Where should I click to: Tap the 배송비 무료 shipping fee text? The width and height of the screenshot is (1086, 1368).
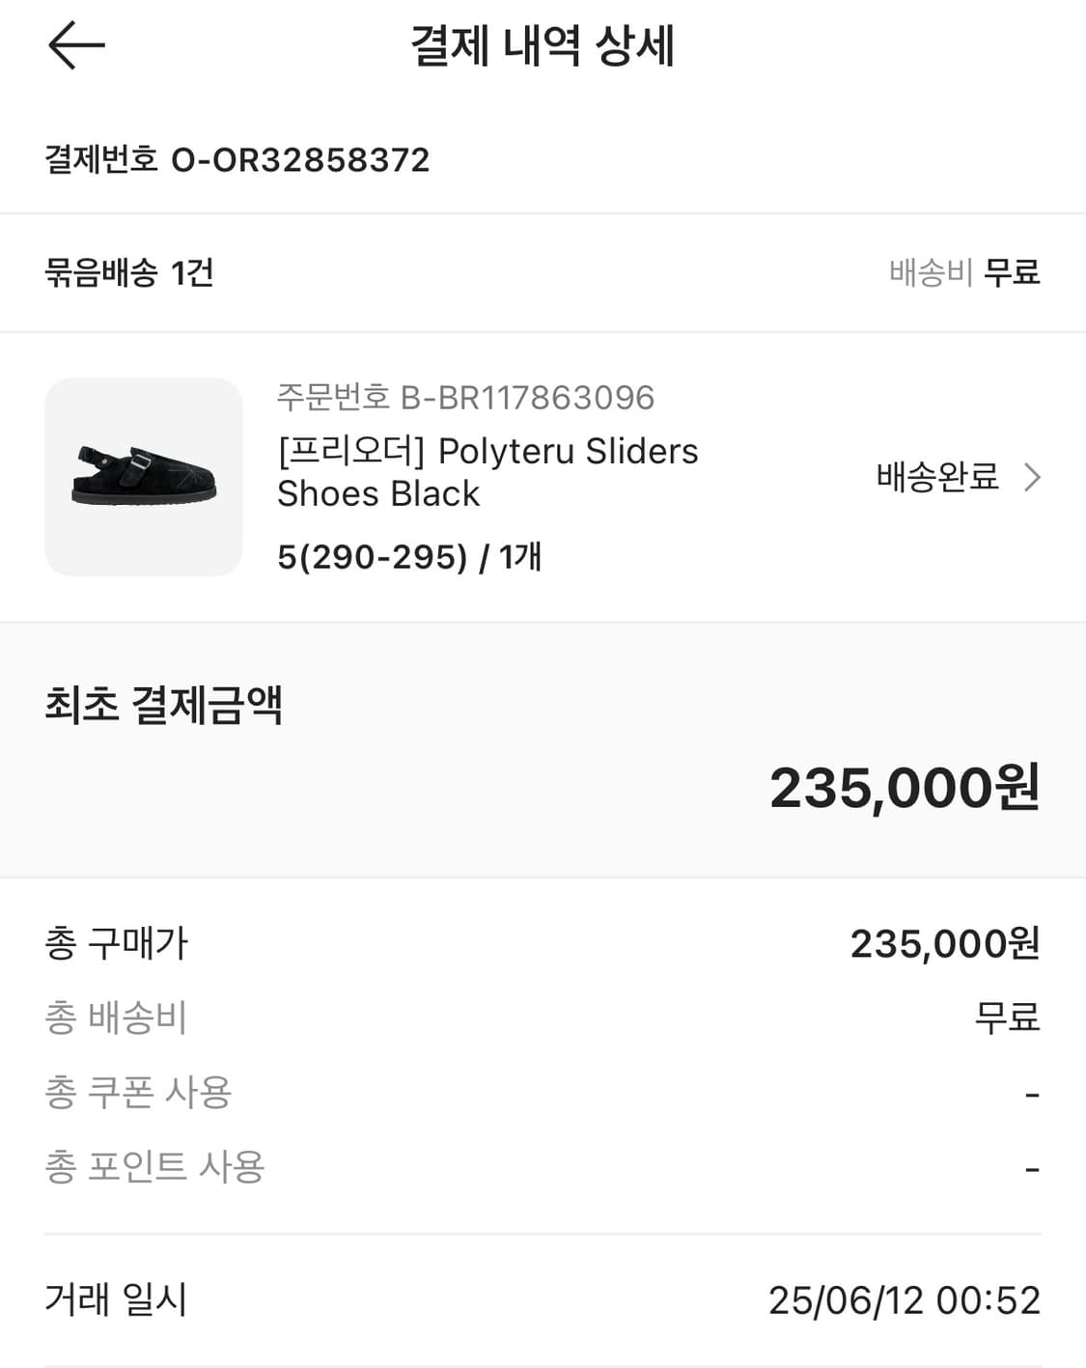[x=963, y=272]
